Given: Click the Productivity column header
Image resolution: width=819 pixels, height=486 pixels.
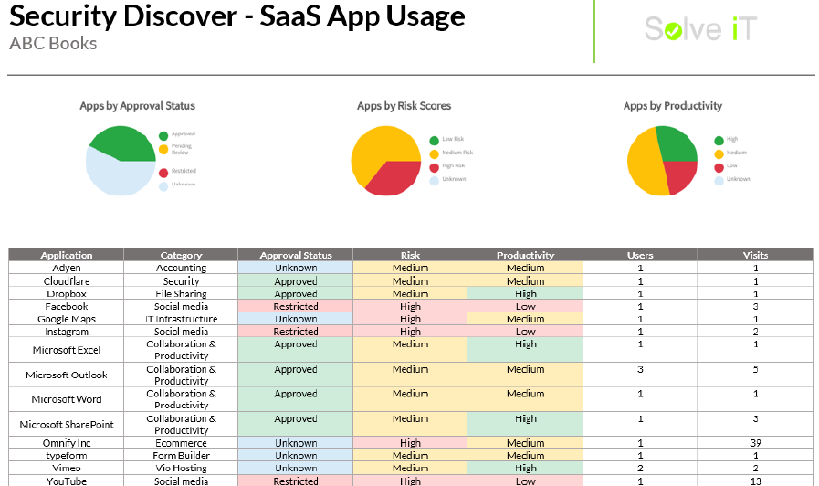Looking at the screenshot, I should 525,255.
